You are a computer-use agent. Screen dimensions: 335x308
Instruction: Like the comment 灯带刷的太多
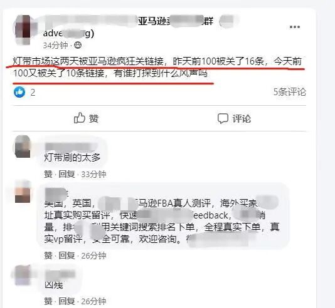48,175
